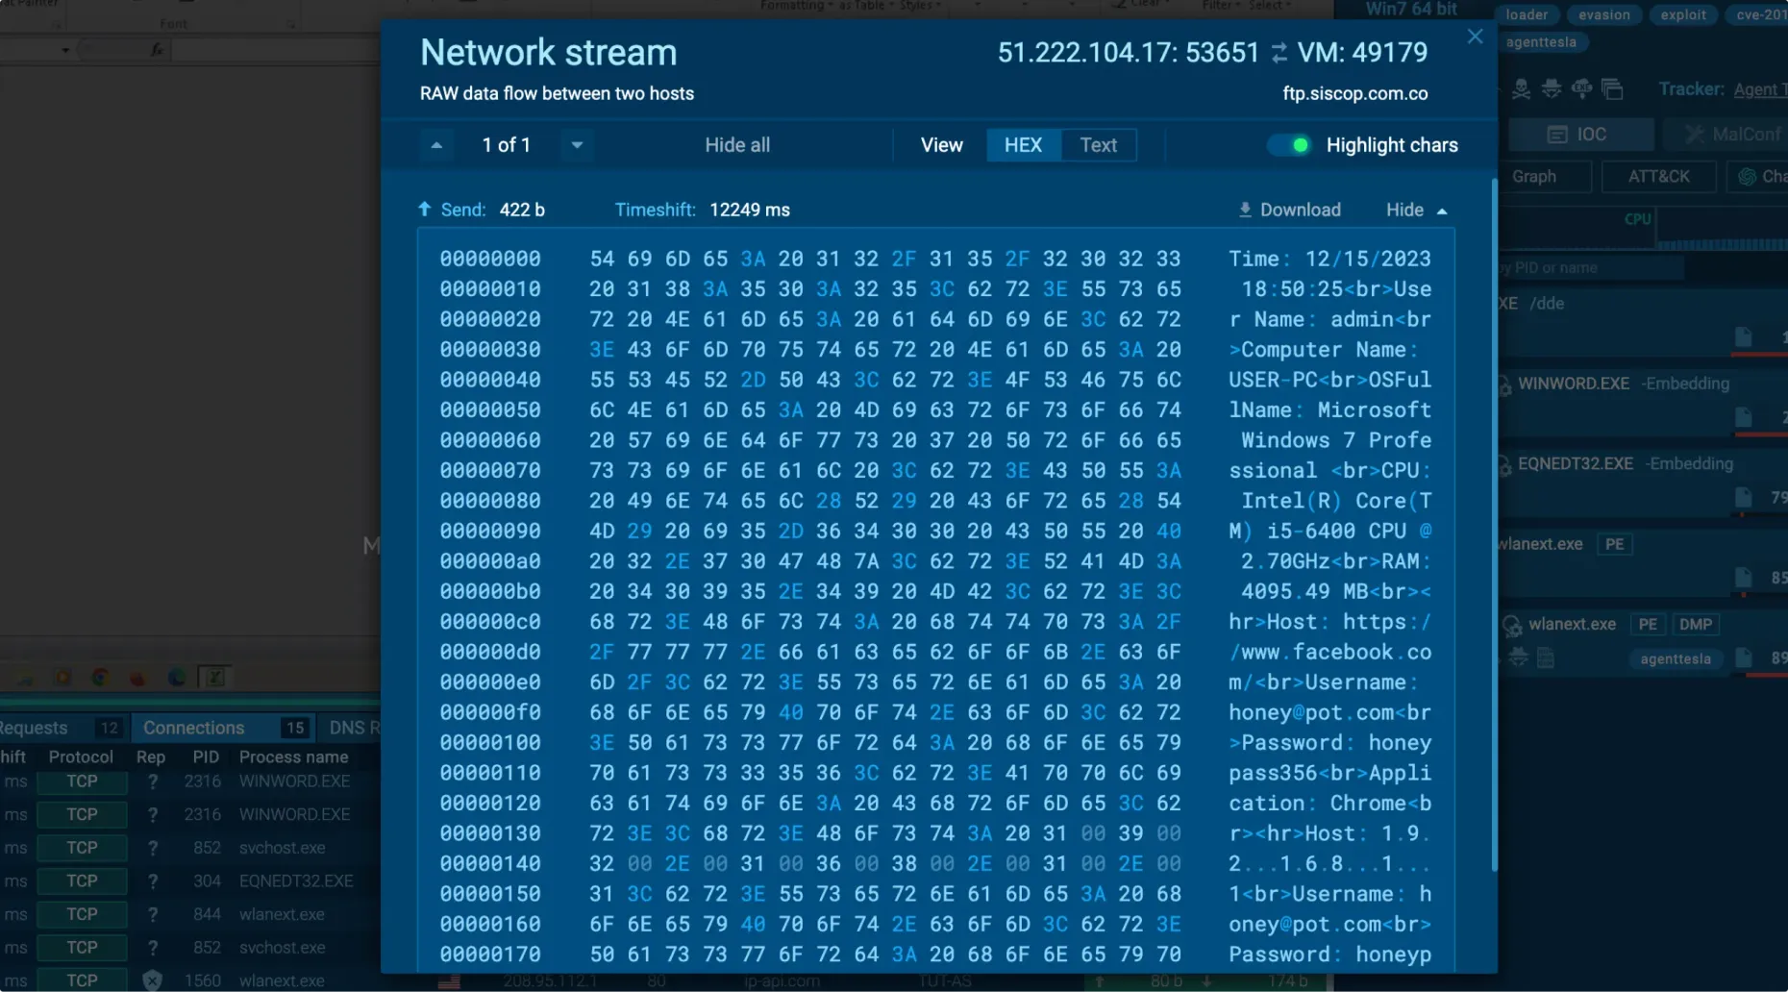The width and height of the screenshot is (1788, 992).
Task: Go to previous stream with up arrow
Action: click(x=436, y=145)
